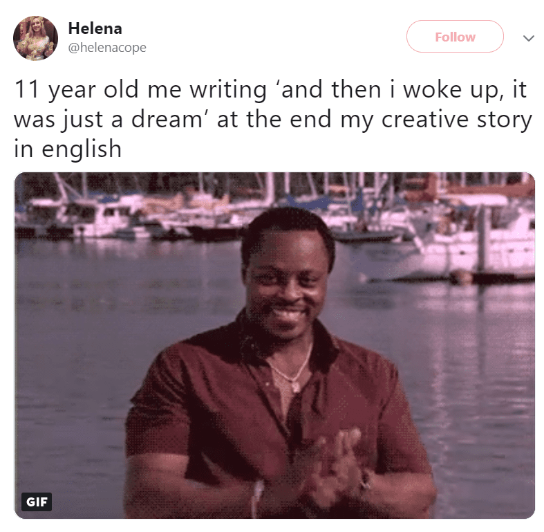The width and height of the screenshot is (544, 532).
Task: Visit the @helenacope handle link
Action: (x=107, y=47)
